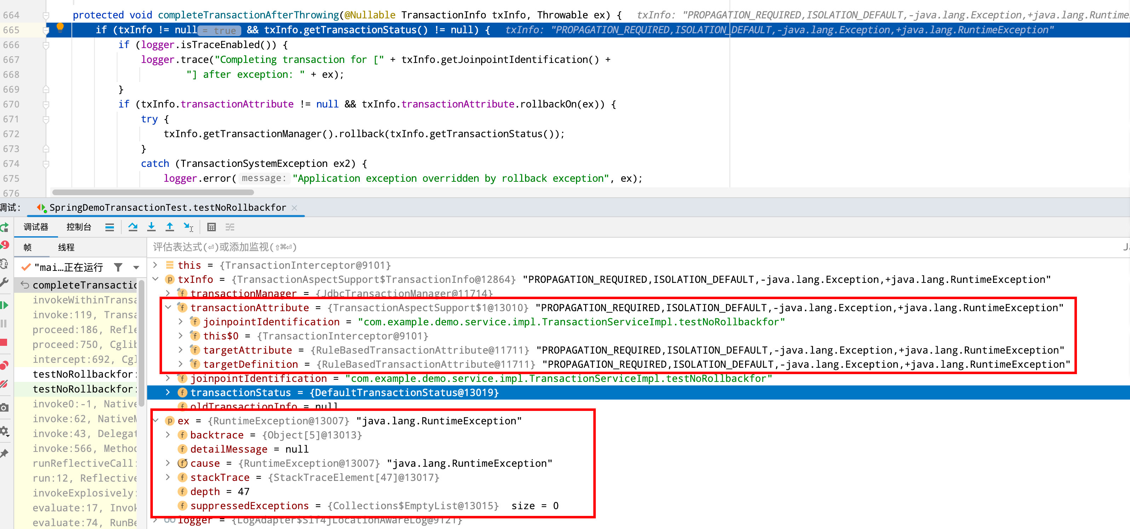The image size is (1130, 529).
Task: Expand the transactionStatus field node
Action: coord(168,392)
